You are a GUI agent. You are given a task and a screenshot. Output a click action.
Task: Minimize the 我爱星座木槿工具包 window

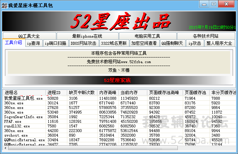204,4
